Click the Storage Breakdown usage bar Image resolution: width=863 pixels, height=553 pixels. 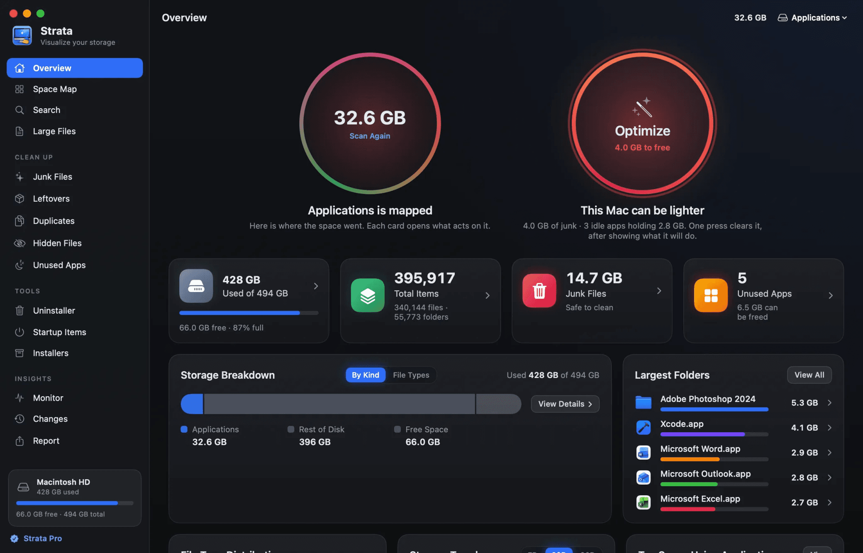click(x=351, y=404)
